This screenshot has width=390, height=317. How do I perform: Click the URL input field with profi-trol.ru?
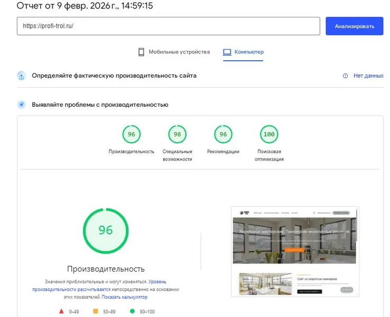click(x=168, y=26)
